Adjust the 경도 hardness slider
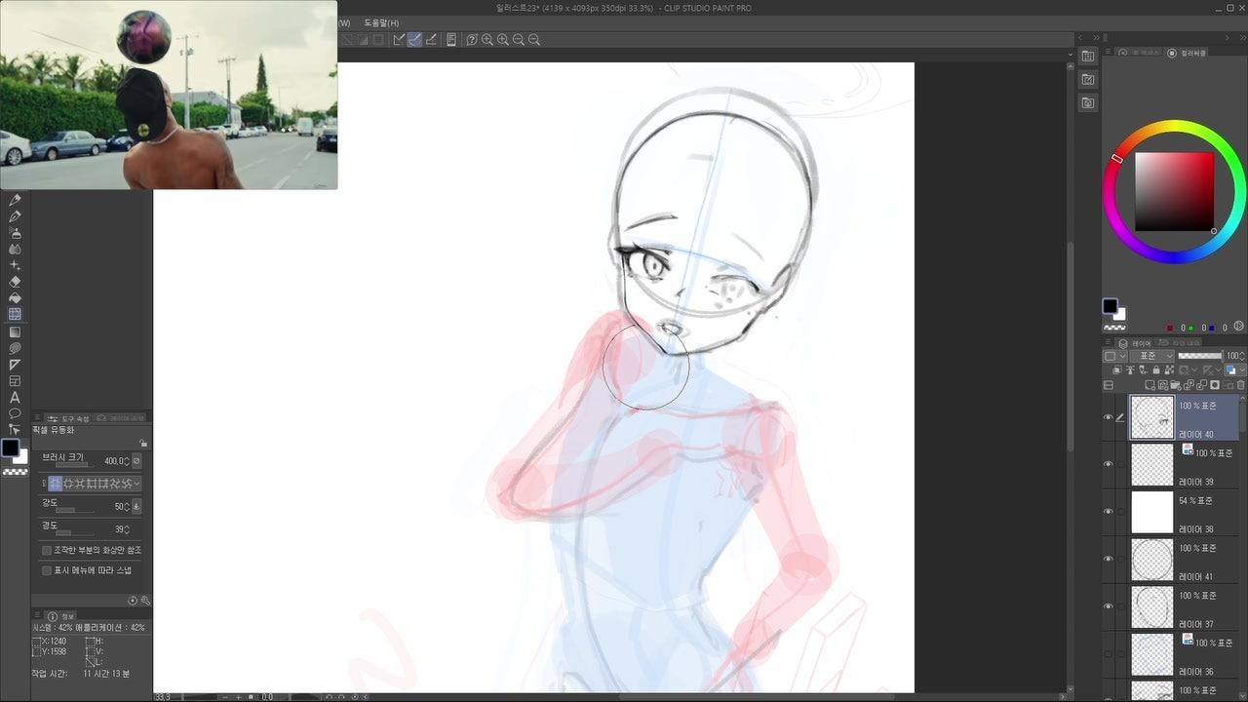Screen dimensions: 1248x702 [x=74, y=531]
